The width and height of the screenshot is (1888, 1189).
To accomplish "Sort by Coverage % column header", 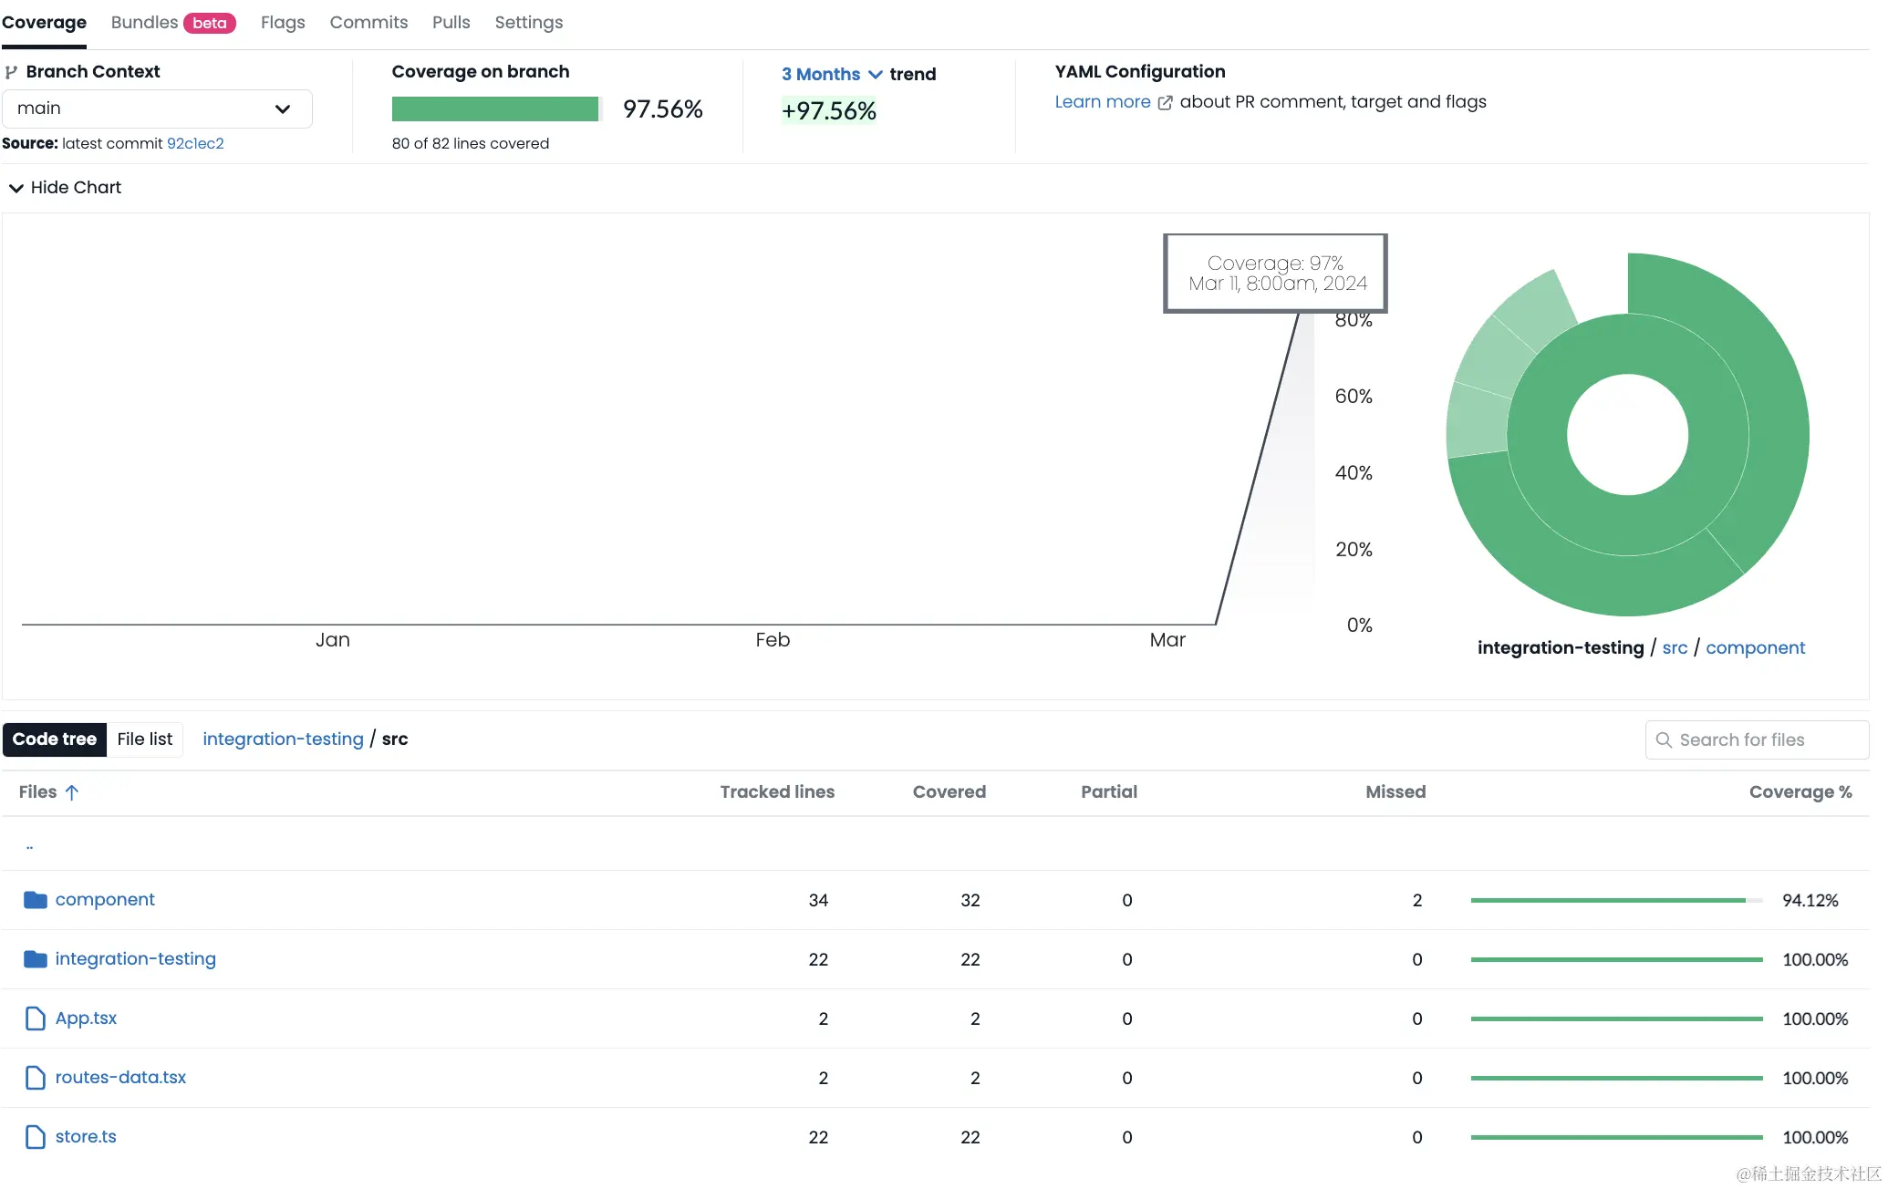I will (1800, 792).
